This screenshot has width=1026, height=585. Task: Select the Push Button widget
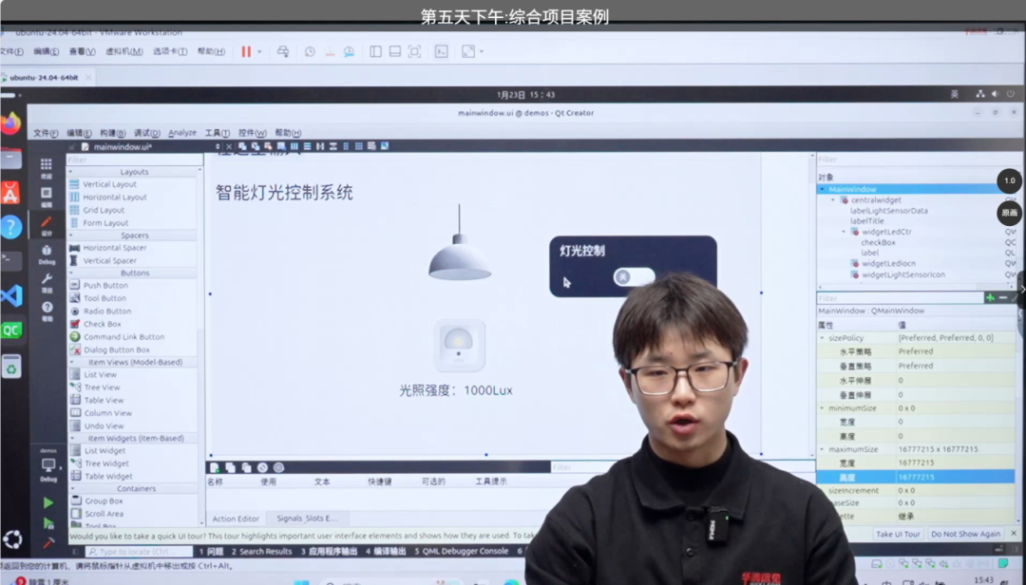click(x=104, y=286)
